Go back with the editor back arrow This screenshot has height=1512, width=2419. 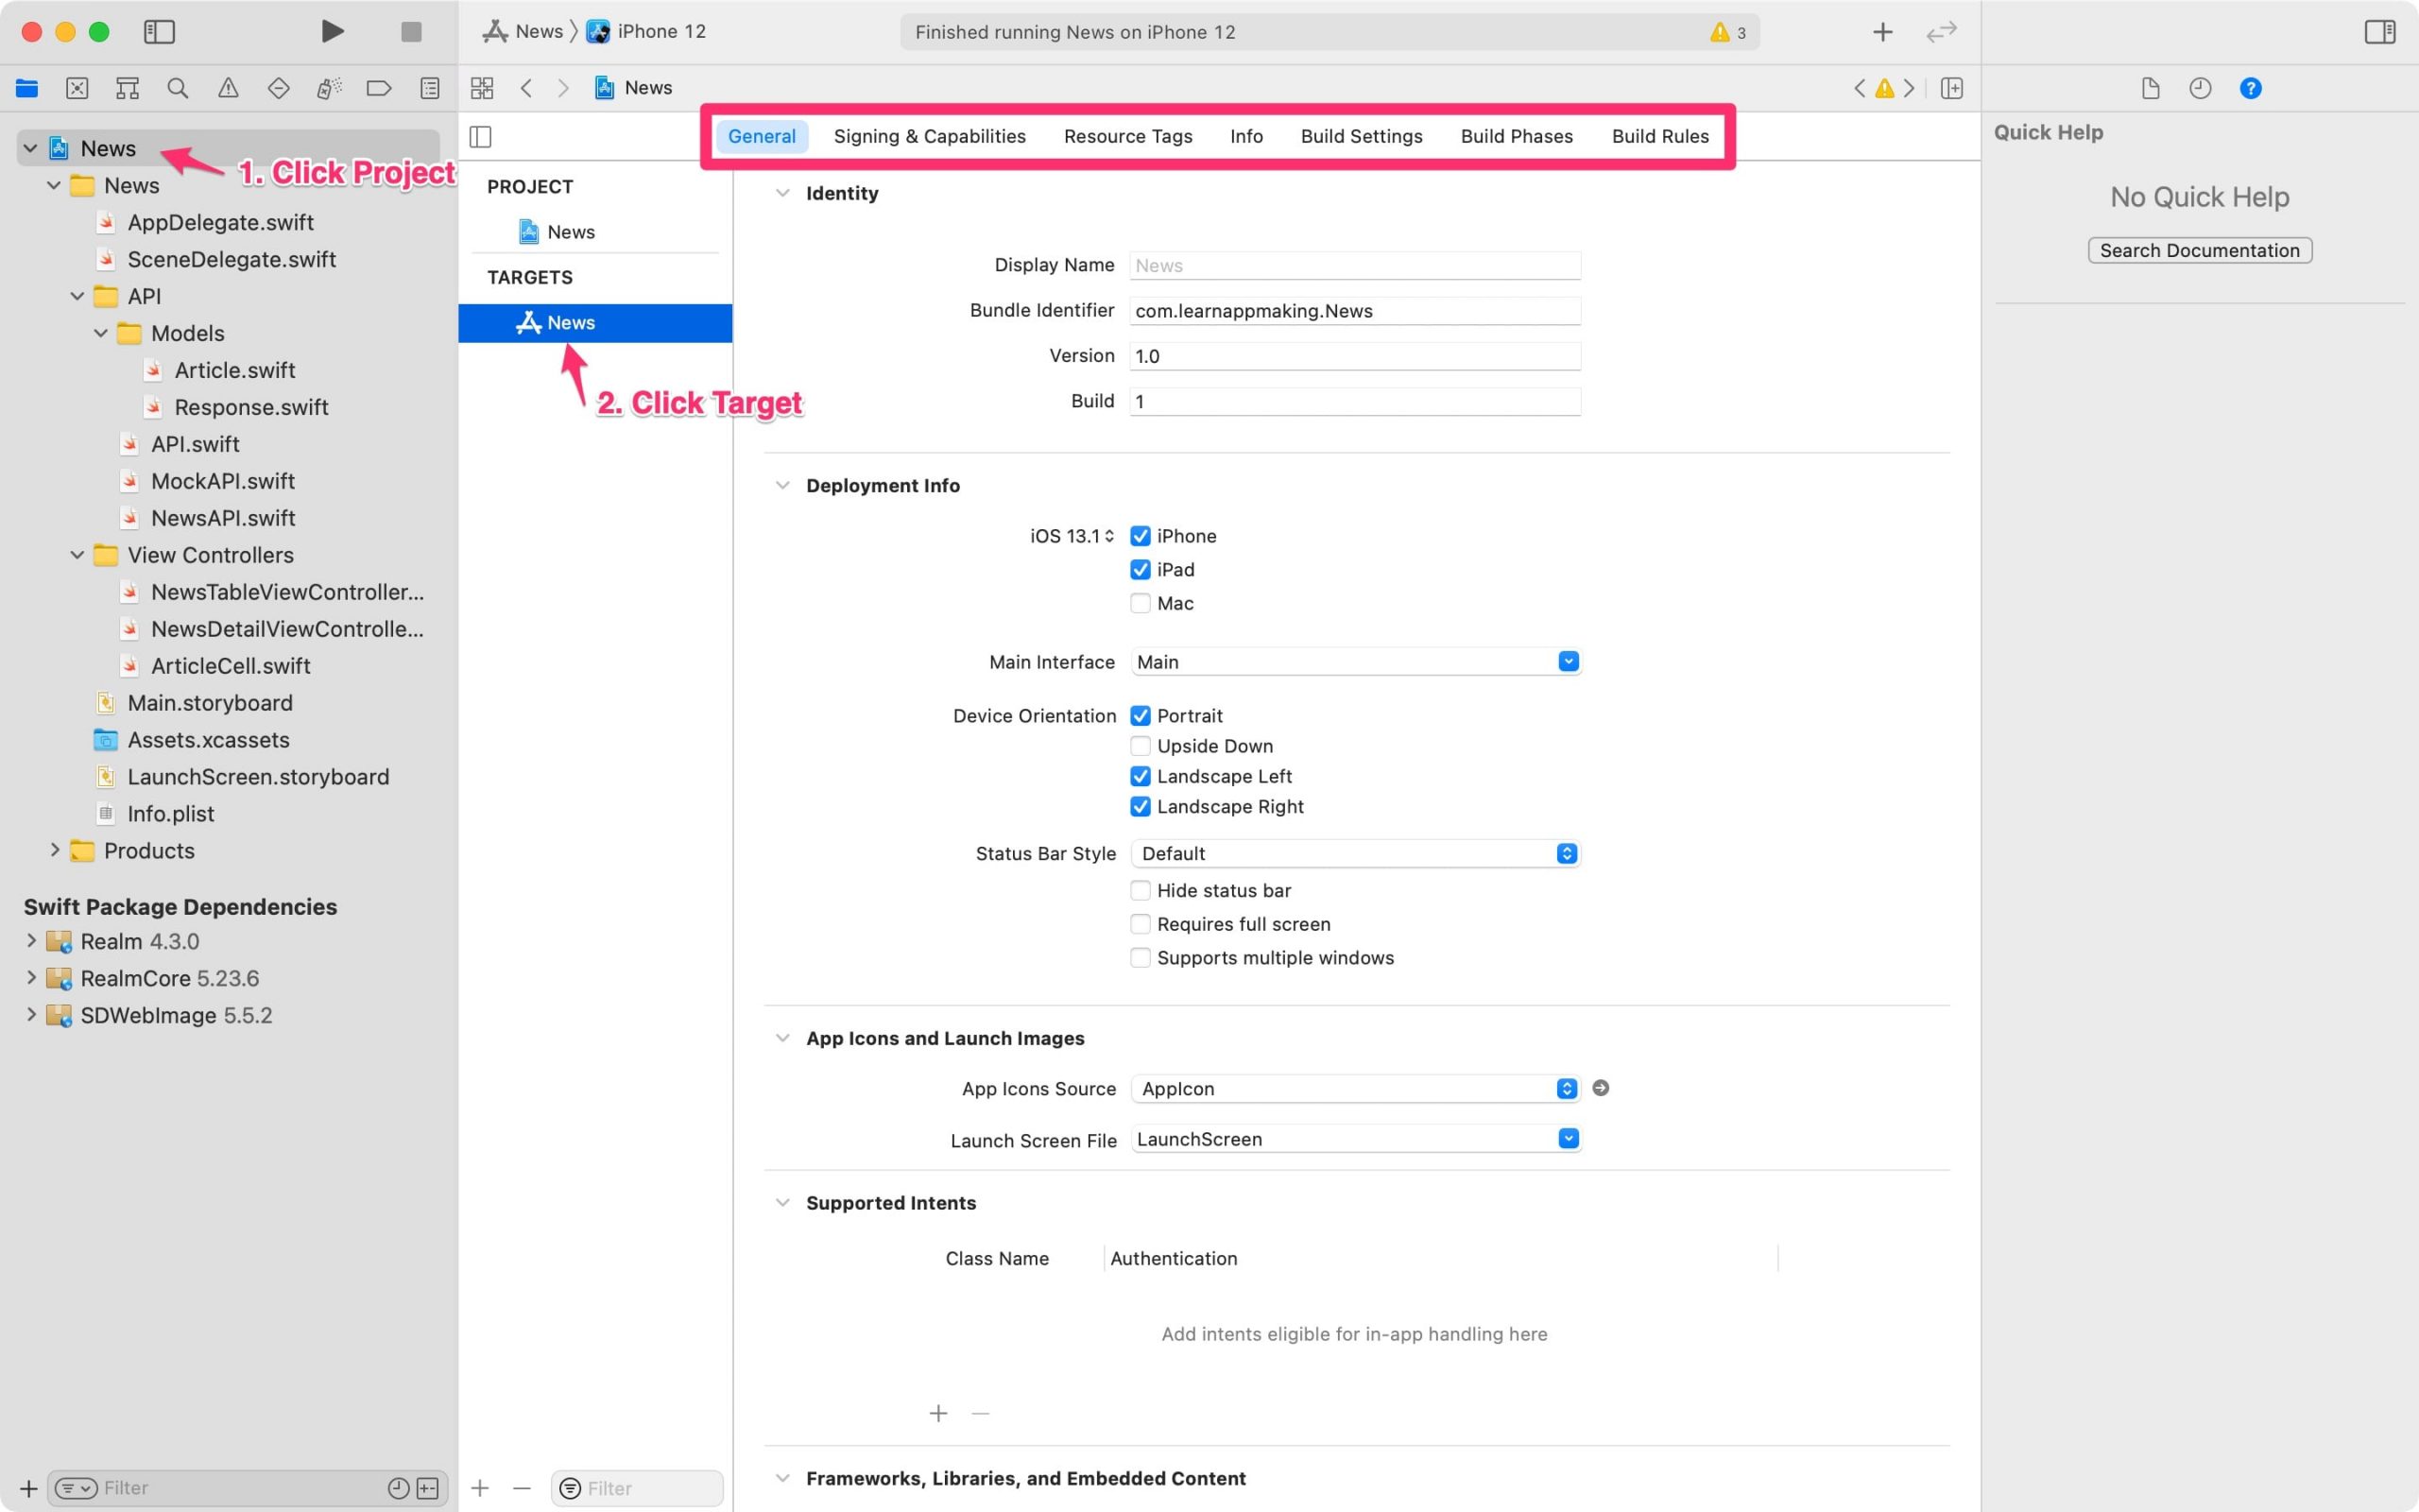point(525,88)
